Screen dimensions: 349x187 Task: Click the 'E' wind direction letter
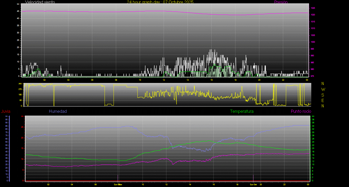323,100
